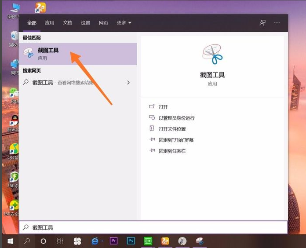Select the 设置 filter tab

coord(86,23)
